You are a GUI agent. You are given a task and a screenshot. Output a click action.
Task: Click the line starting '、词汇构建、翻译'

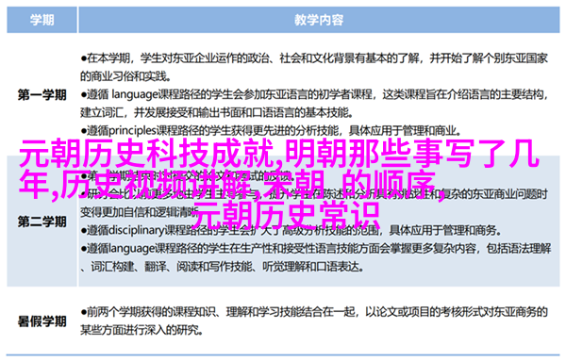[x=222, y=267]
